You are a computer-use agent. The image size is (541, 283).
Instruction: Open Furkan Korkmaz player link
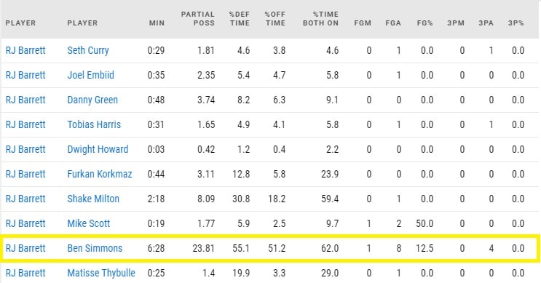(100, 174)
